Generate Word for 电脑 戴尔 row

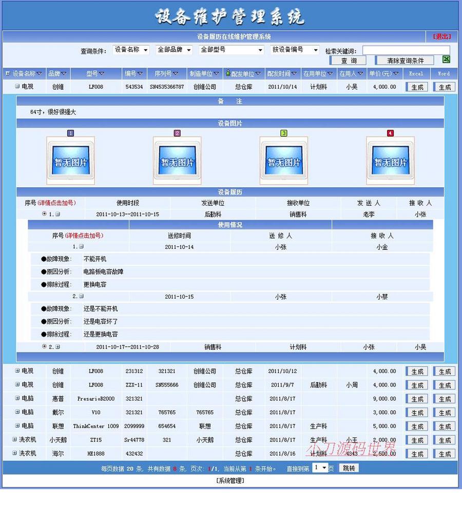point(445,413)
